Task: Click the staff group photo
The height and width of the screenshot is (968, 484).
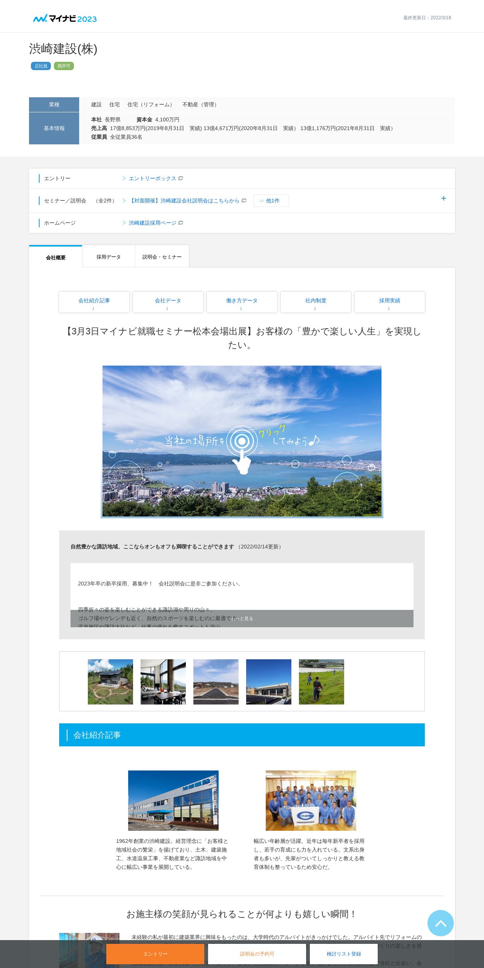Action: click(311, 800)
